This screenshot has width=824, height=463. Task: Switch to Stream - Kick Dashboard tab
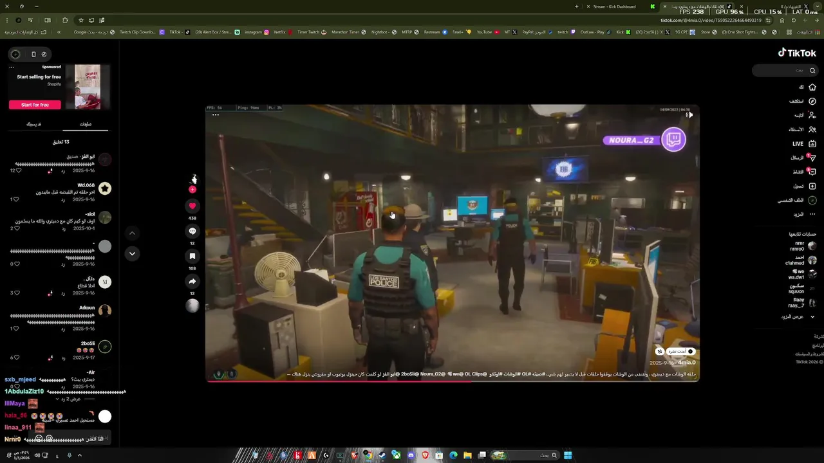(614, 6)
